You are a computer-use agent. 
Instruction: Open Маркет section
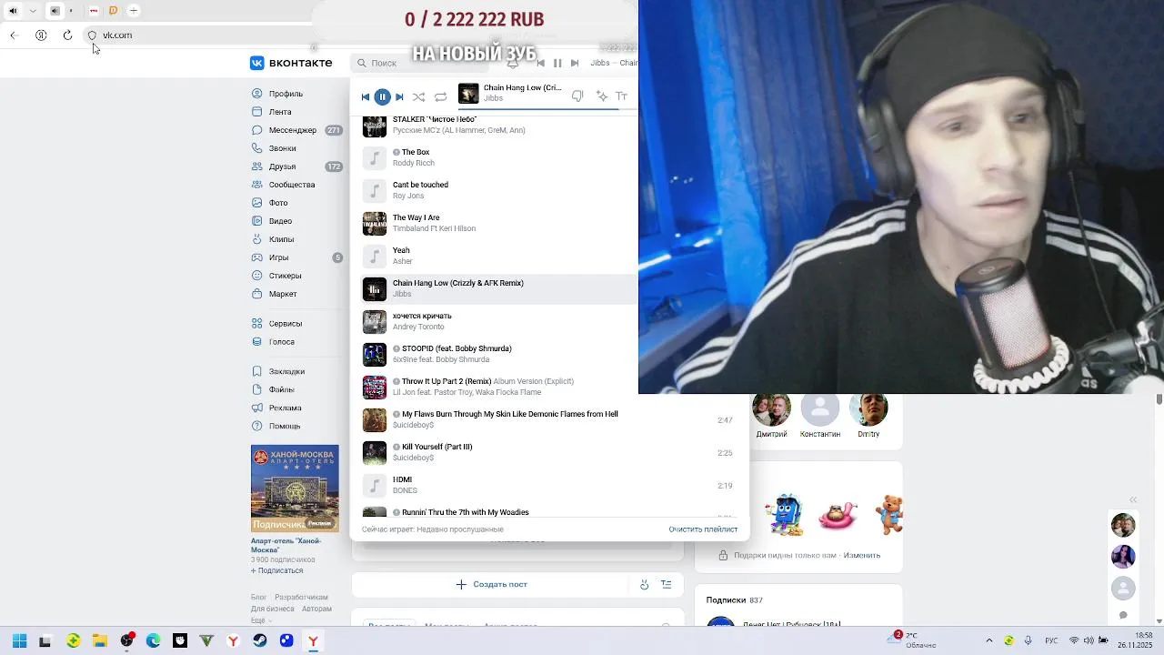(283, 294)
